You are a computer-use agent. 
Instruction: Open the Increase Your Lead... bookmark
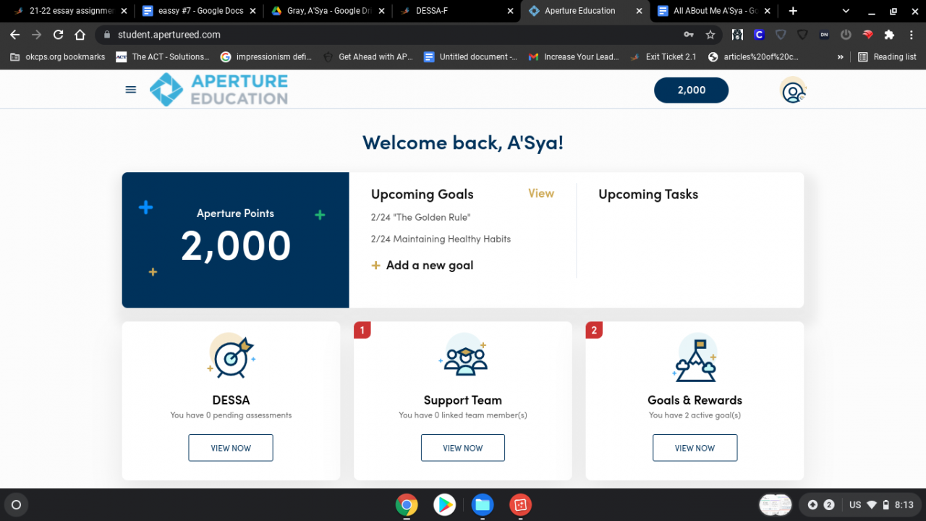point(574,56)
